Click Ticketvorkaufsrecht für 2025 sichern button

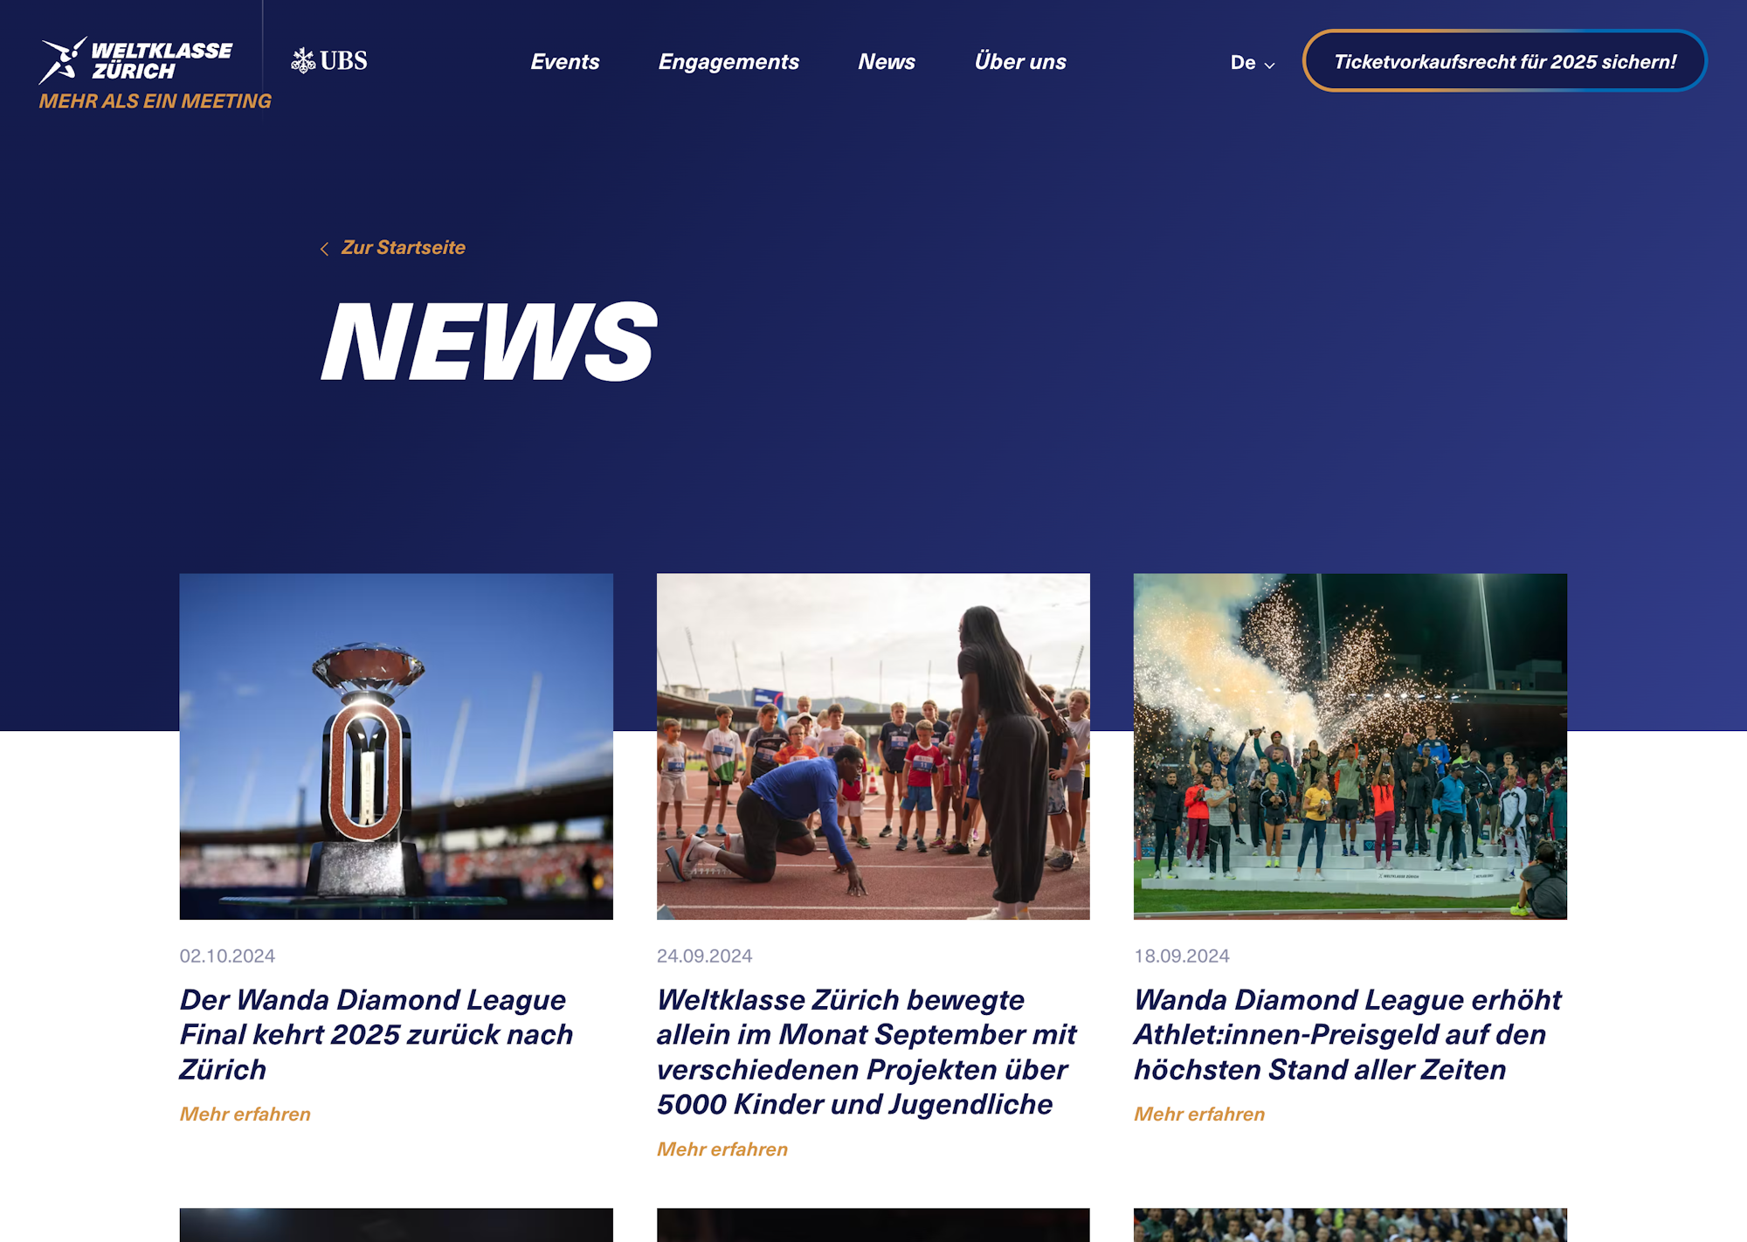[x=1504, y=61]
